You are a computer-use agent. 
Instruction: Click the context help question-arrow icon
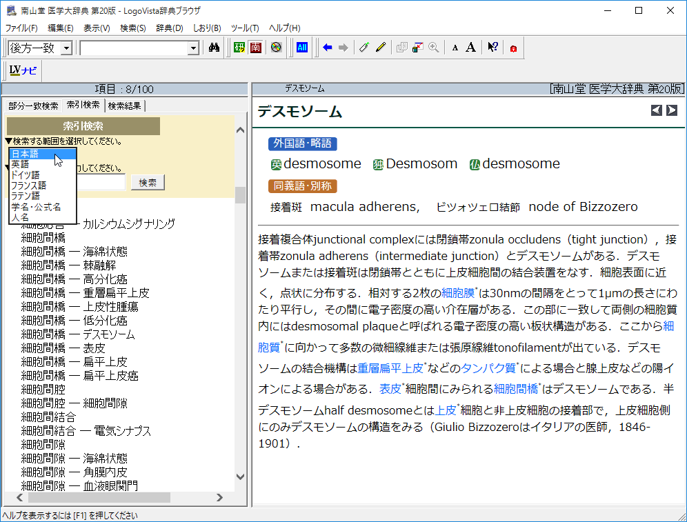click(492, 48)
